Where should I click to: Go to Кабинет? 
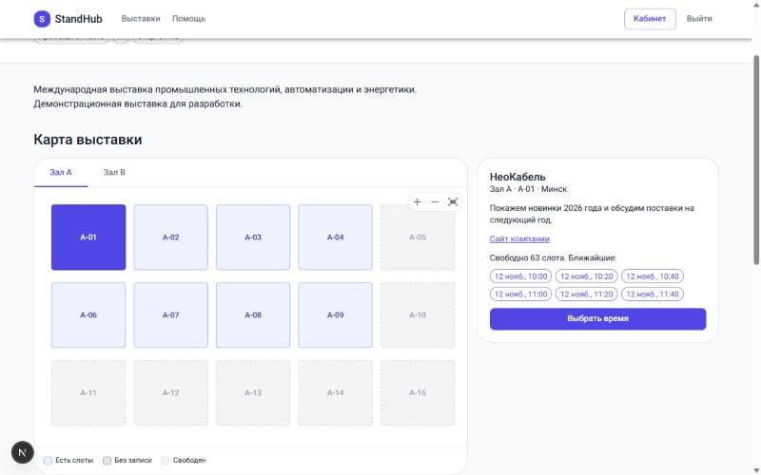(650, 19)
